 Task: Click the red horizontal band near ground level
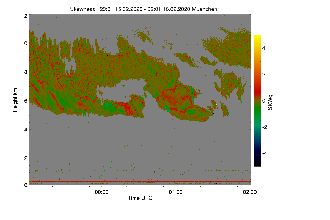coord(140,181)
